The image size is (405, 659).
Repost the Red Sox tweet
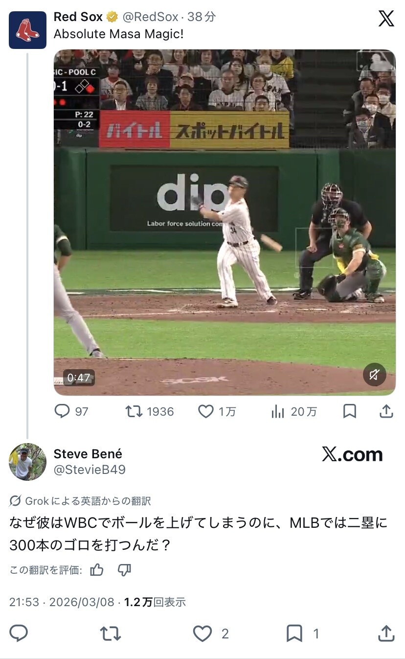pyautogui.click(x=150, y=411)
